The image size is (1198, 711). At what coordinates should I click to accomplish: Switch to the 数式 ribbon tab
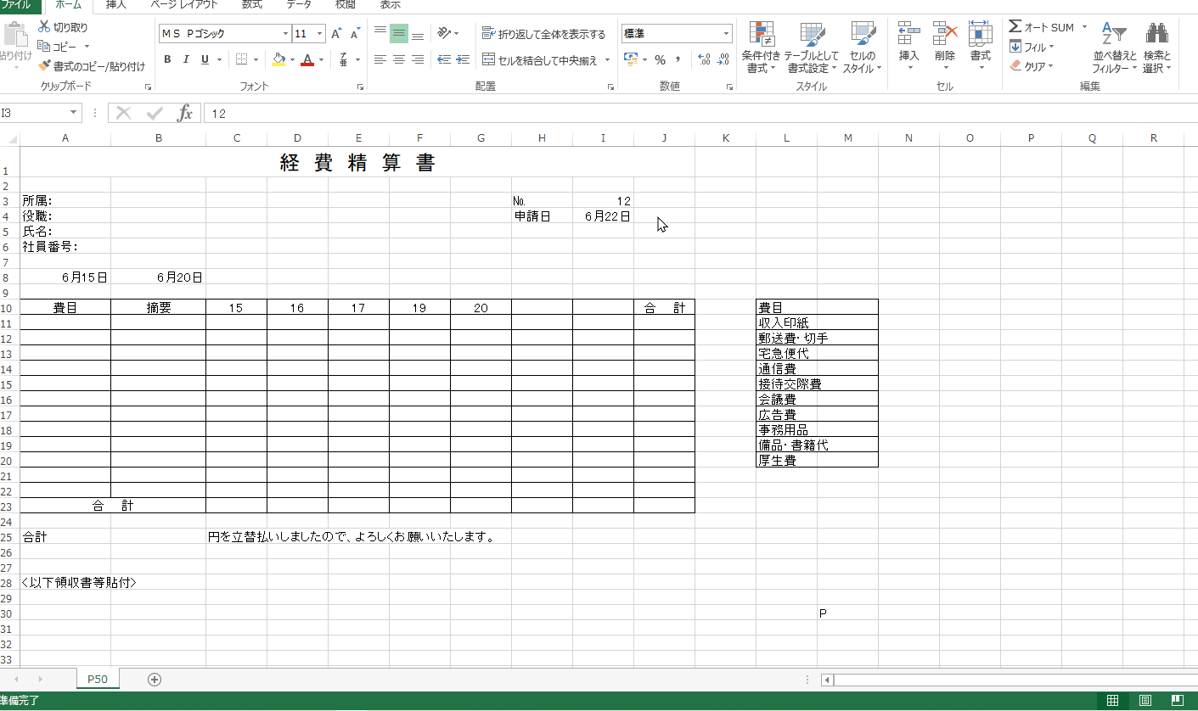point(251,5)
